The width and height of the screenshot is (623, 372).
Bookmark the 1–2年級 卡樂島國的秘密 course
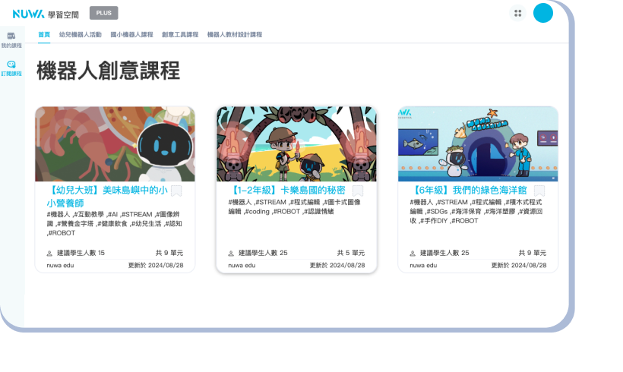coord(358,191)
